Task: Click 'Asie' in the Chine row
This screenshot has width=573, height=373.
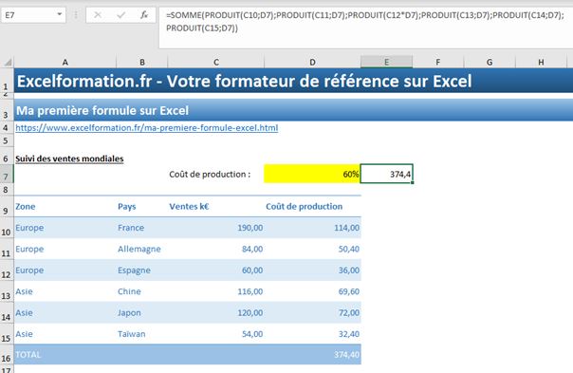Action: 24,291
